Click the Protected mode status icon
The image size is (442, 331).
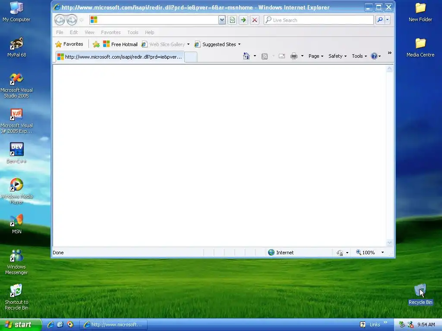(x=340, y=253)
